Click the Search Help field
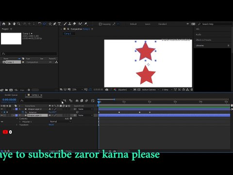The image size is (233, 175). pos(215,24)
